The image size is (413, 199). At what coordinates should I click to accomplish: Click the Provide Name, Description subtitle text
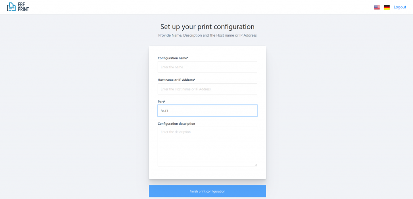click(208, 35)
